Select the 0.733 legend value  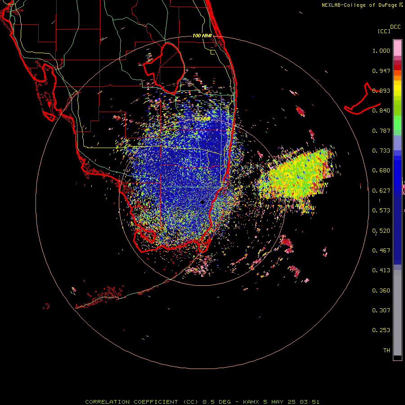point(381,151)
